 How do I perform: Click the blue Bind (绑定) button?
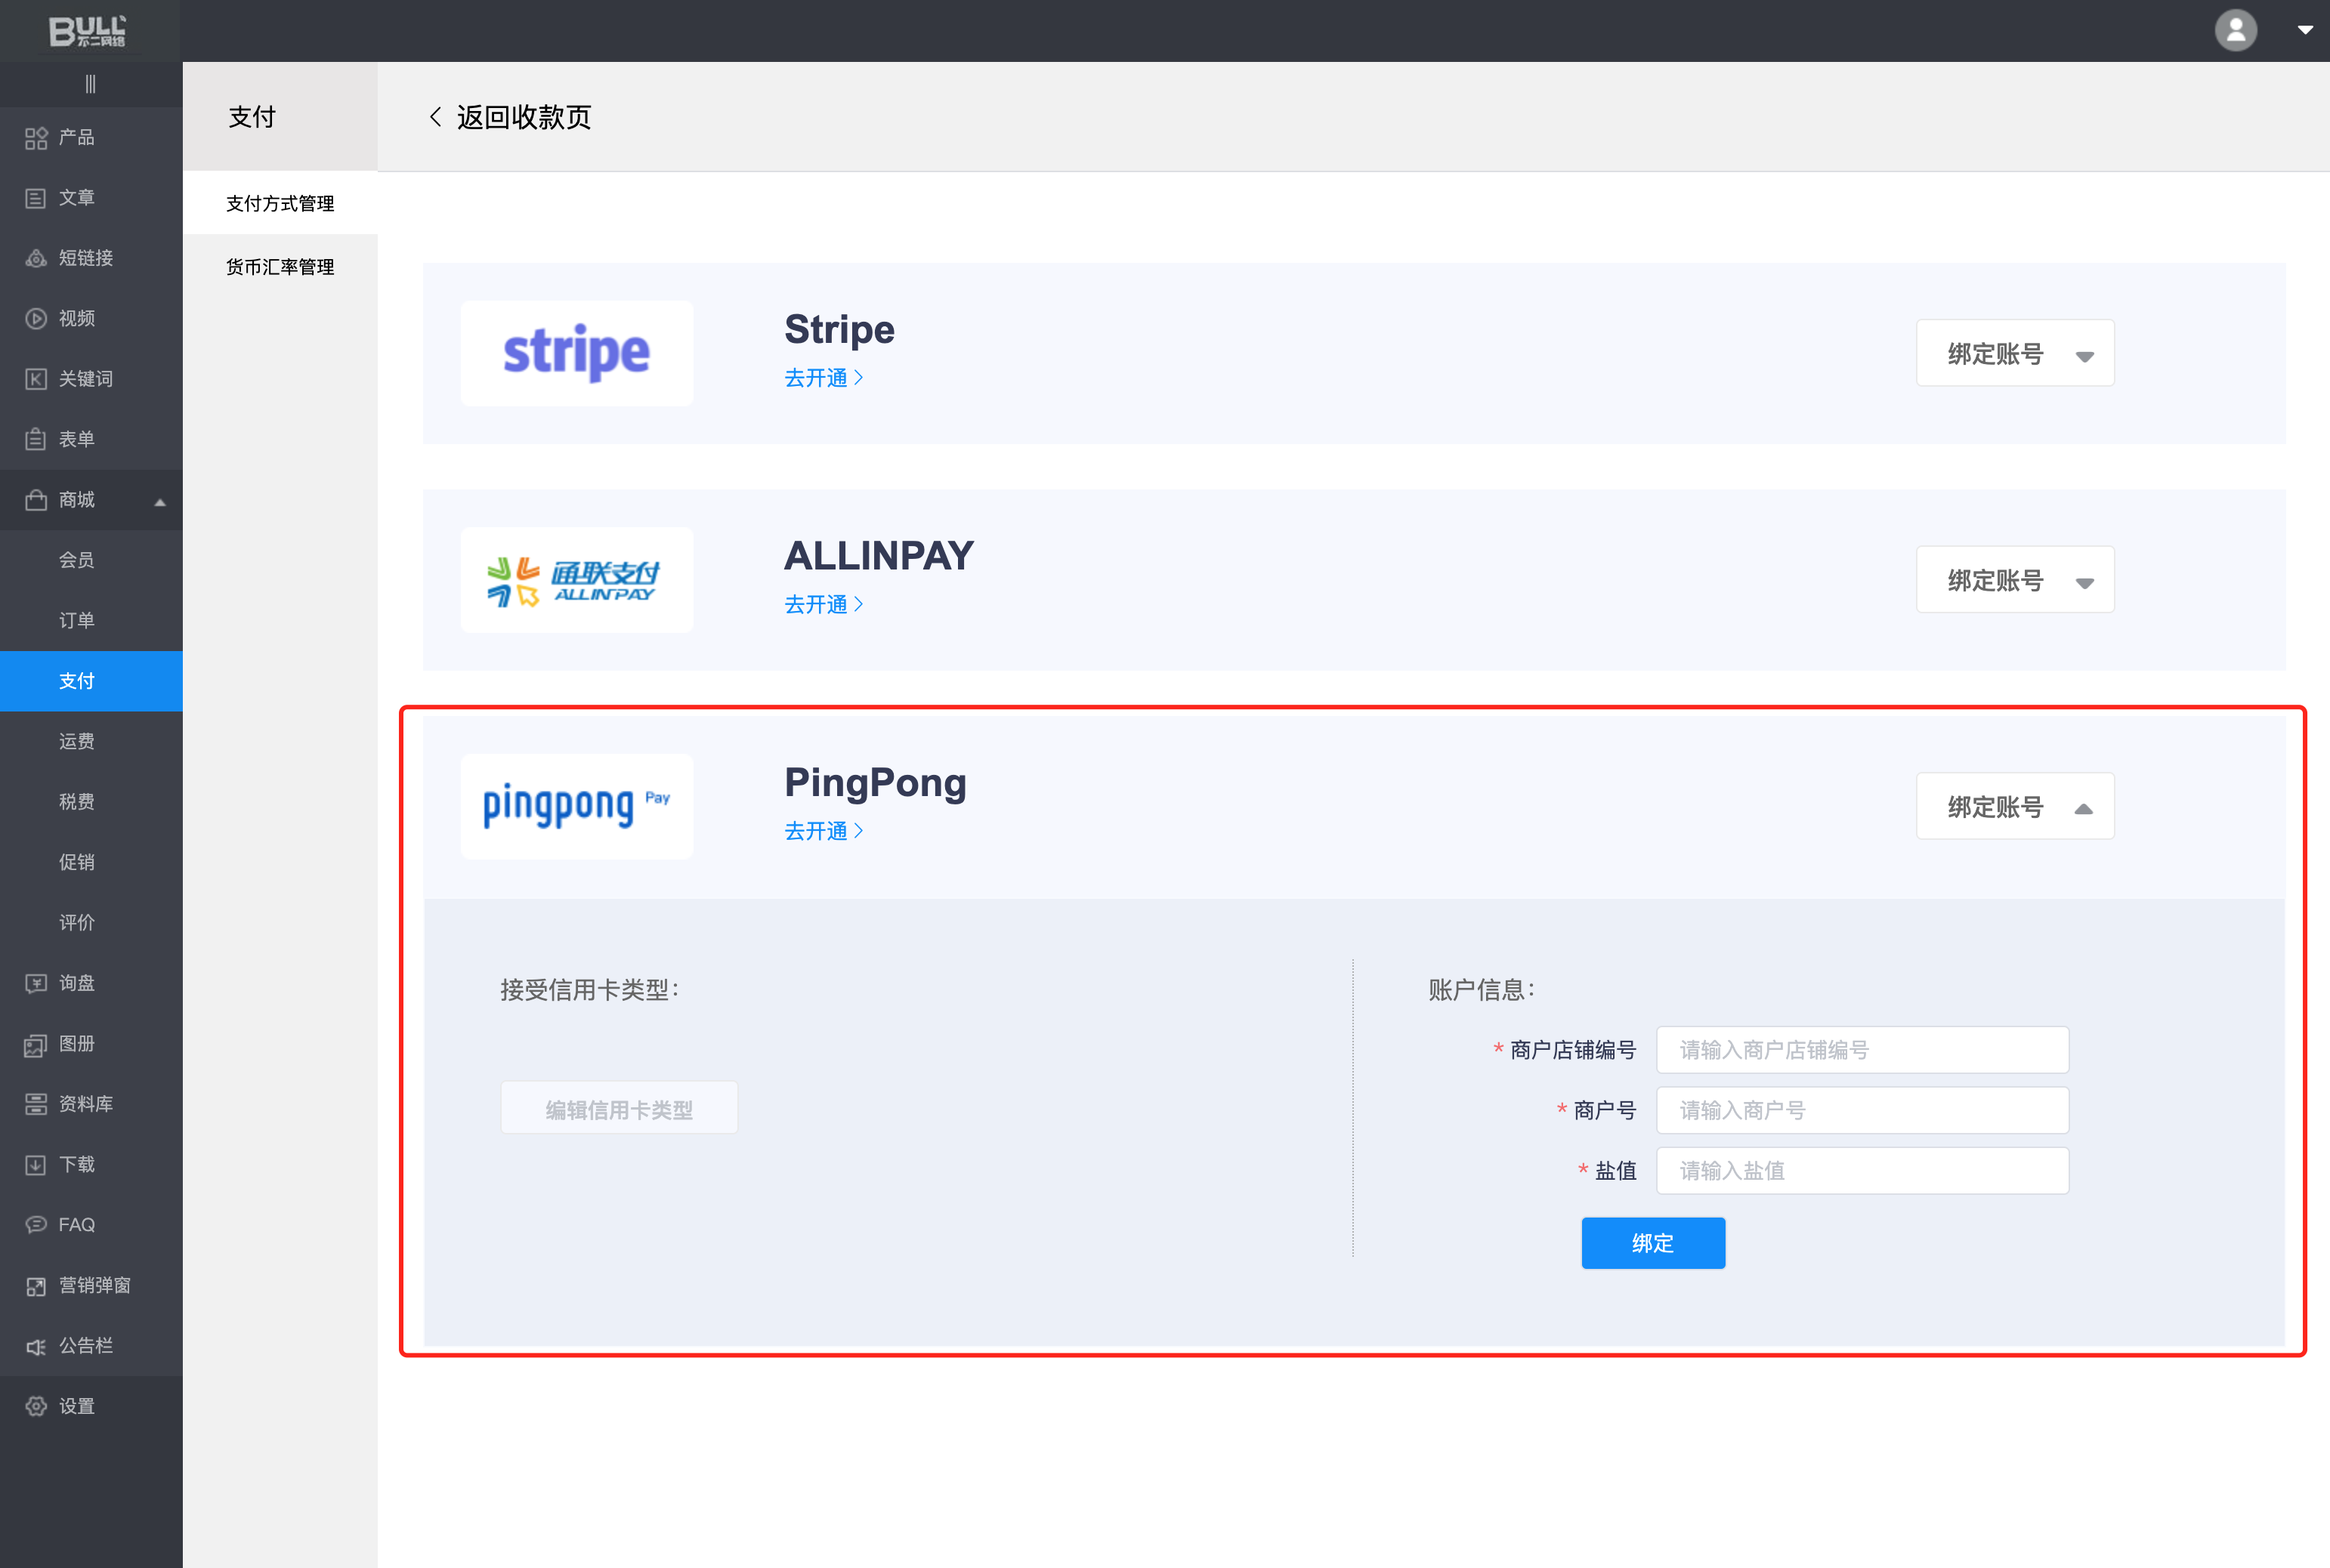click(x=1652, y=1243)
